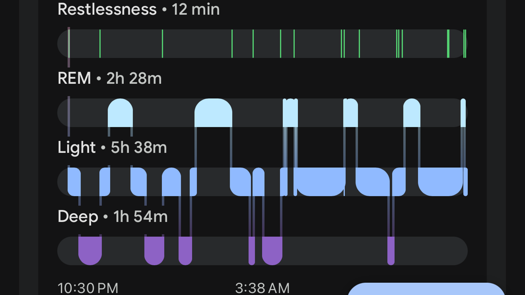The width and height of the screenshot is (525, 295).
Task: Tap the widest REM sleep block
Action: [213, 113]
